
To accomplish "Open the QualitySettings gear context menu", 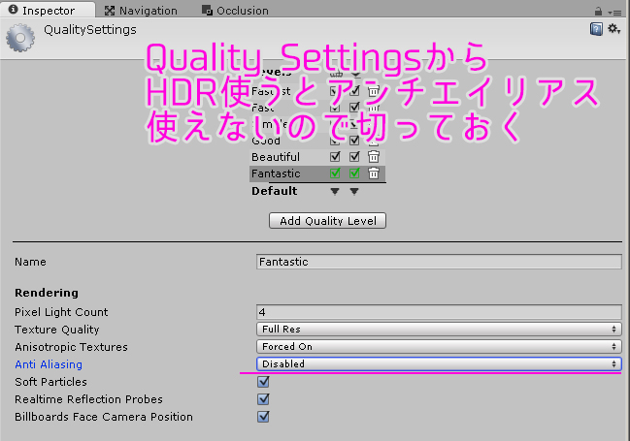I will (613, 29).
